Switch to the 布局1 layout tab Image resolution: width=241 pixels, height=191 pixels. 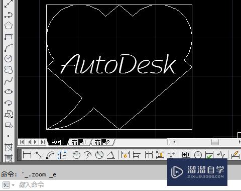[79, 142]
